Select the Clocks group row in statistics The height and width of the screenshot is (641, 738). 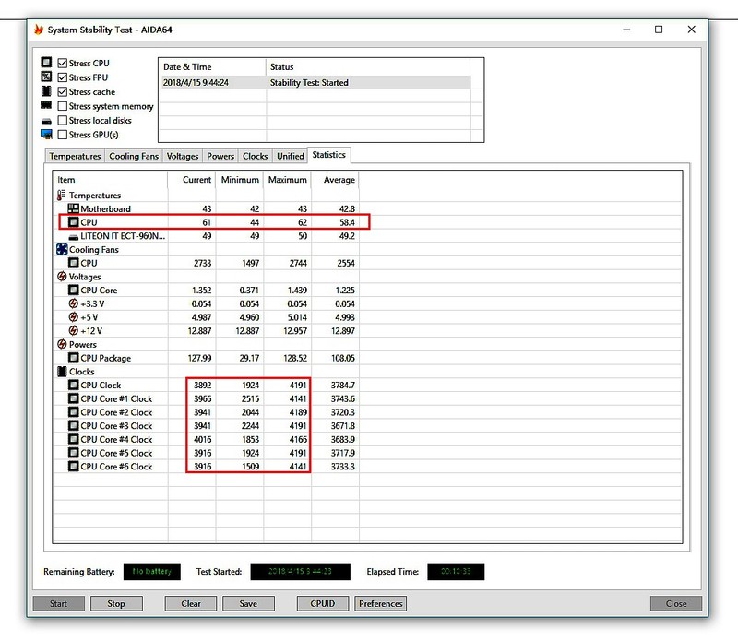coord(82,372)
